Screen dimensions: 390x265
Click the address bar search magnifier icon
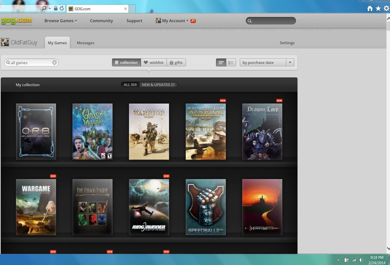[44, 8]
